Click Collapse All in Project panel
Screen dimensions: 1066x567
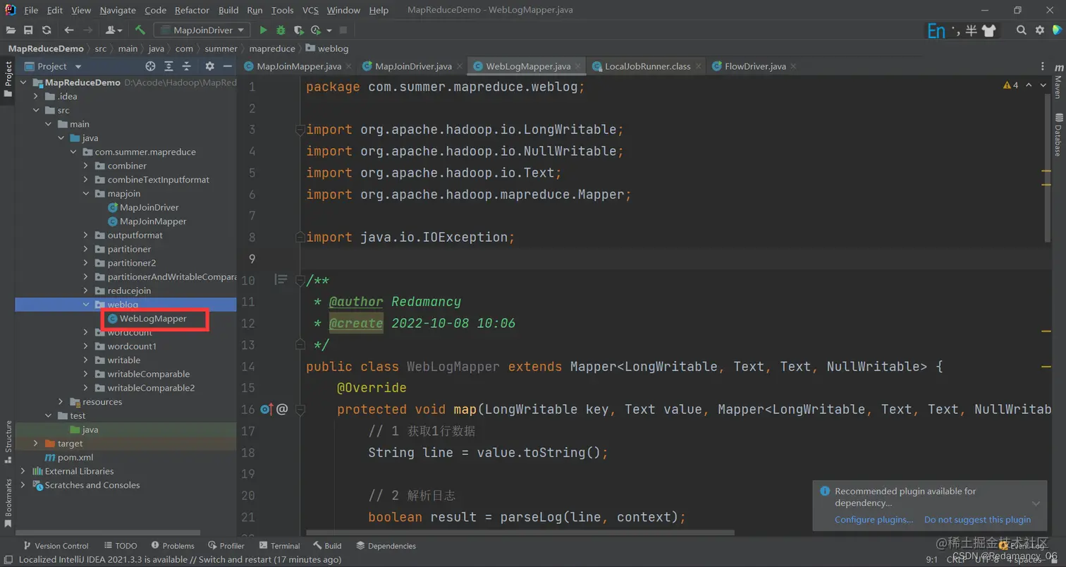click(x=188, y=66)
